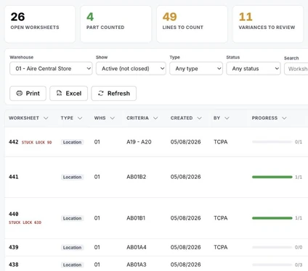
Task: Click the Excel file icon
Action: click(59, 93)
